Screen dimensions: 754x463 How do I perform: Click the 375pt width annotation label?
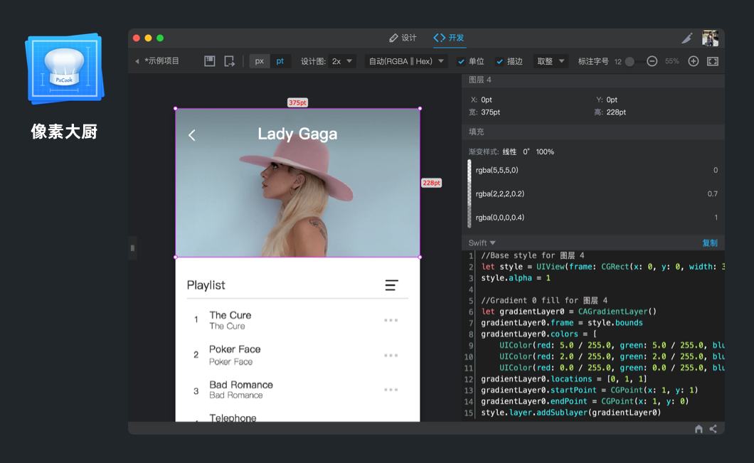coord(297,102)
